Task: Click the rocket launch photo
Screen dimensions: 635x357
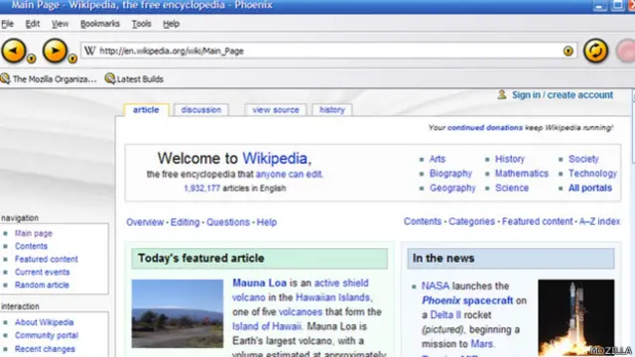Action: click(575, 317)
